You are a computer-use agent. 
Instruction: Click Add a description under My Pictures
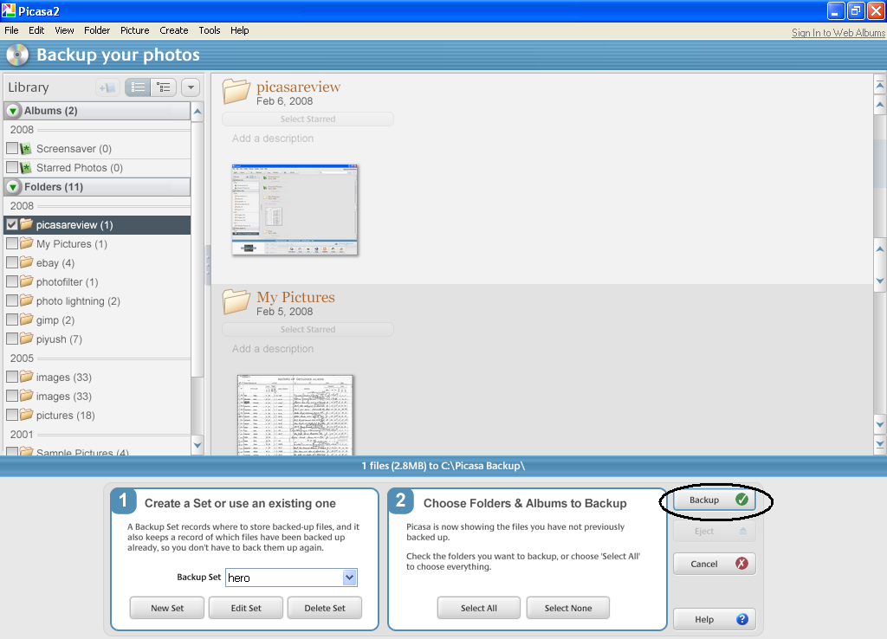[273, 349]
